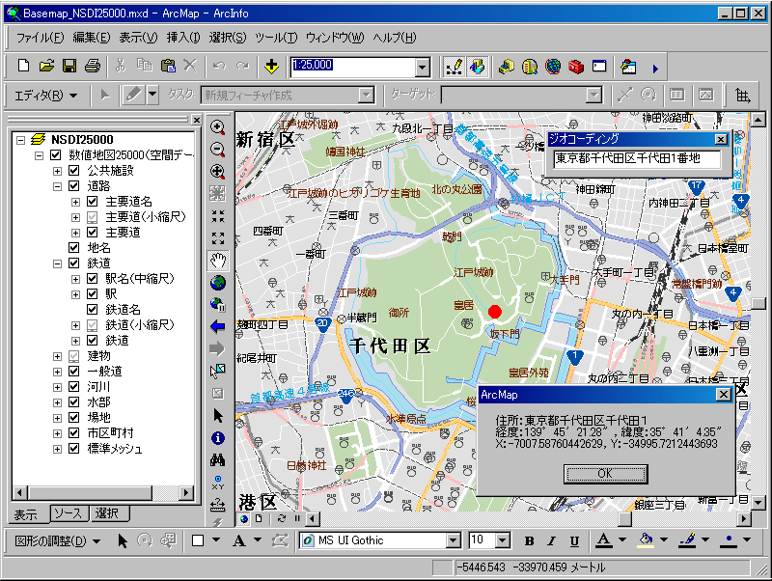772x581 pixels.
Task: Create a new map document
Action: coord(23,66)
